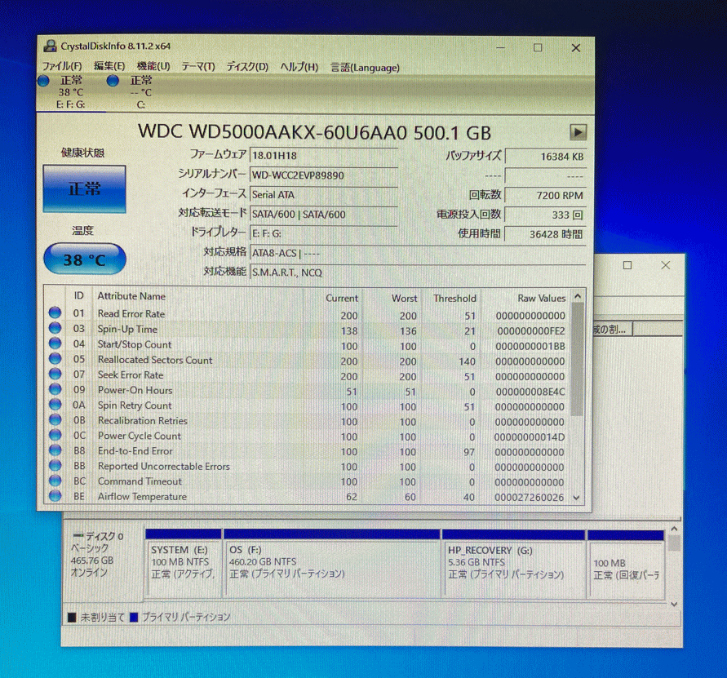Maximize the Disk Management window
Screen dimensions: 727x678
pyautogui.click(x=627, y=265)
